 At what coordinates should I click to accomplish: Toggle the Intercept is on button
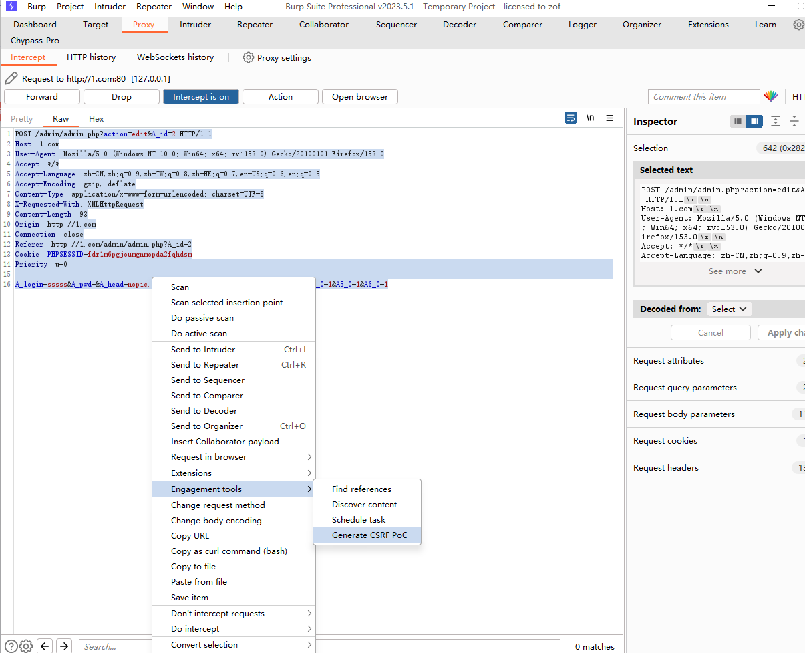click(x=201, y=96)
